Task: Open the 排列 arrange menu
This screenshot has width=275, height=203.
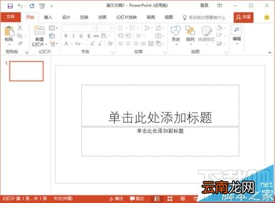Action: (x=190, y=35)
